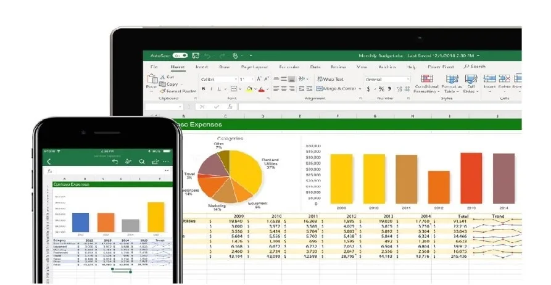Open the Customize Quick Access Toolbar arrow
This screenshot has height=285, width=551.
[251, 56]
